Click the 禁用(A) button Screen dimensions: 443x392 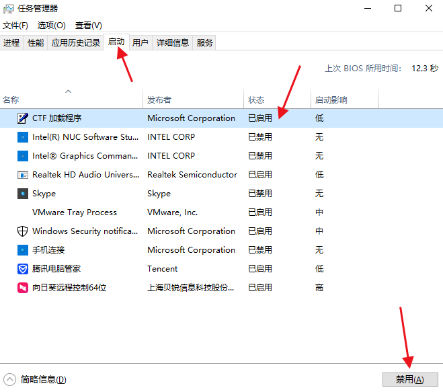410,380
